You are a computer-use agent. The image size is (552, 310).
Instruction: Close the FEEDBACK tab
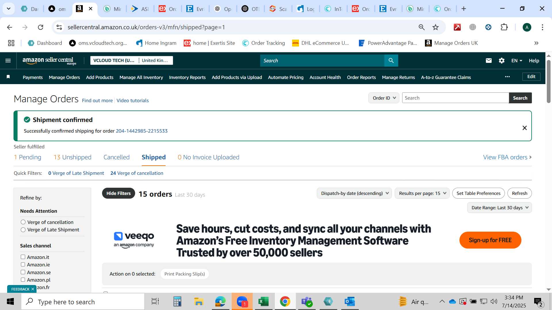[33, 289]
